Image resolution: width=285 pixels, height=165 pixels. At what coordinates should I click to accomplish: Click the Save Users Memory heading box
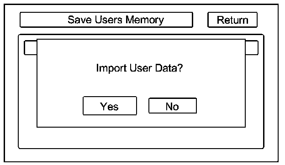106,20
